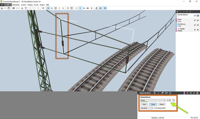
Task: Toggle lock pin of Standardebene layer
Action: (x=195, y=16)
